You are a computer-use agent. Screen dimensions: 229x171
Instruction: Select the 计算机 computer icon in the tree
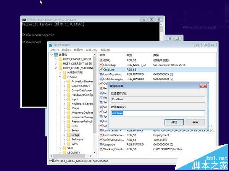pos(56,55)
